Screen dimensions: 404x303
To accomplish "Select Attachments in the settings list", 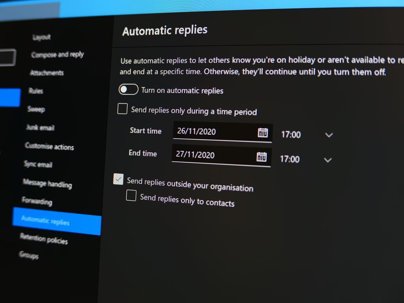I will [47, 73].
